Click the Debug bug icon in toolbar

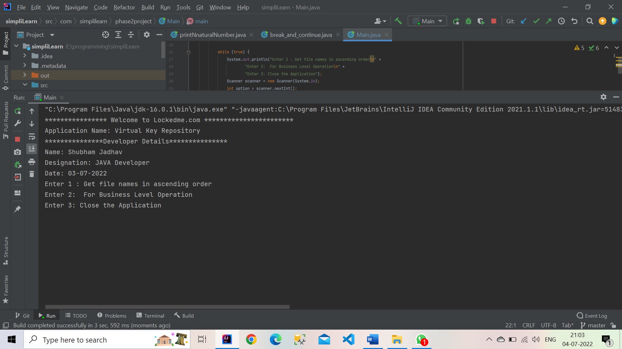pyautogui.click(x=468, y=21)
